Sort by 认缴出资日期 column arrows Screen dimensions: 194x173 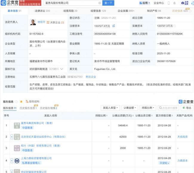pos(152,116)
